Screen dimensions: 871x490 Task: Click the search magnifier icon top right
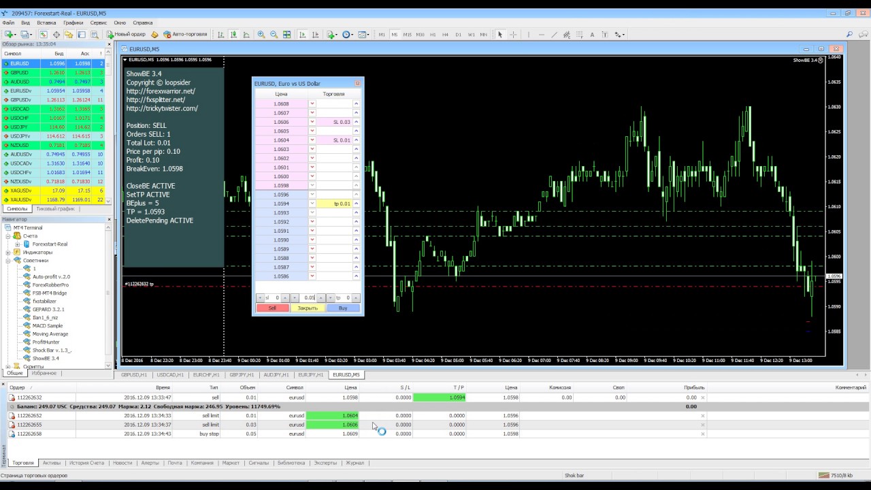(x=849, y=34)
